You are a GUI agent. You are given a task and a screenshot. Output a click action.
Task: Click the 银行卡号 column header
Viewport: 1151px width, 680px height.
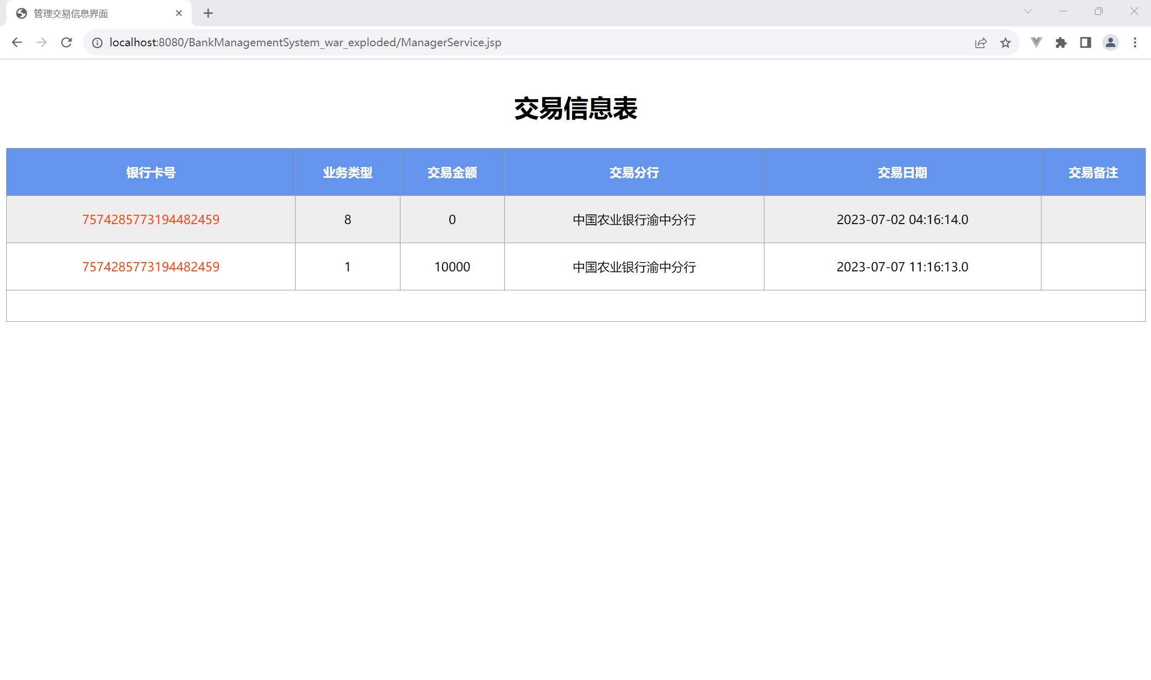click(x=151, y=173)
